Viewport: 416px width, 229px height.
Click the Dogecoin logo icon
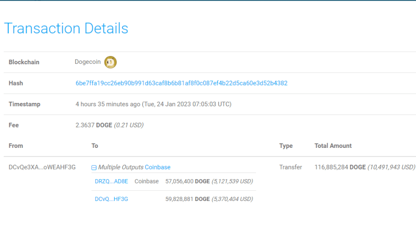[110, 62]
